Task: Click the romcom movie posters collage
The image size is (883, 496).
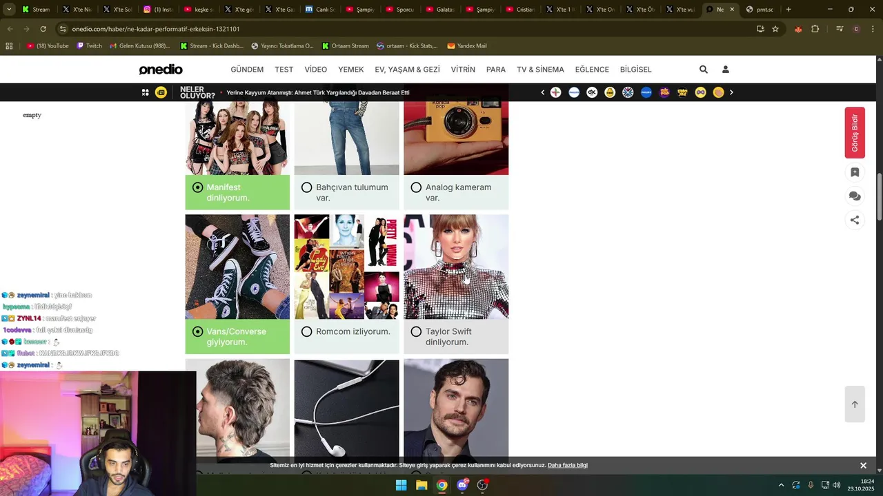Action: coord(346,267)
